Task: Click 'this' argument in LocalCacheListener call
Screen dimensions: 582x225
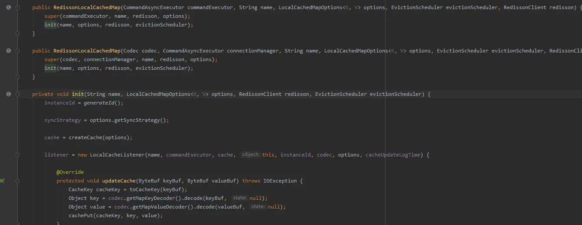Action: [268, 155]
